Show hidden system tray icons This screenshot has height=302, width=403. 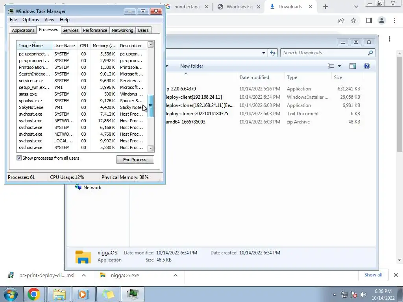(x=335, y=295)
